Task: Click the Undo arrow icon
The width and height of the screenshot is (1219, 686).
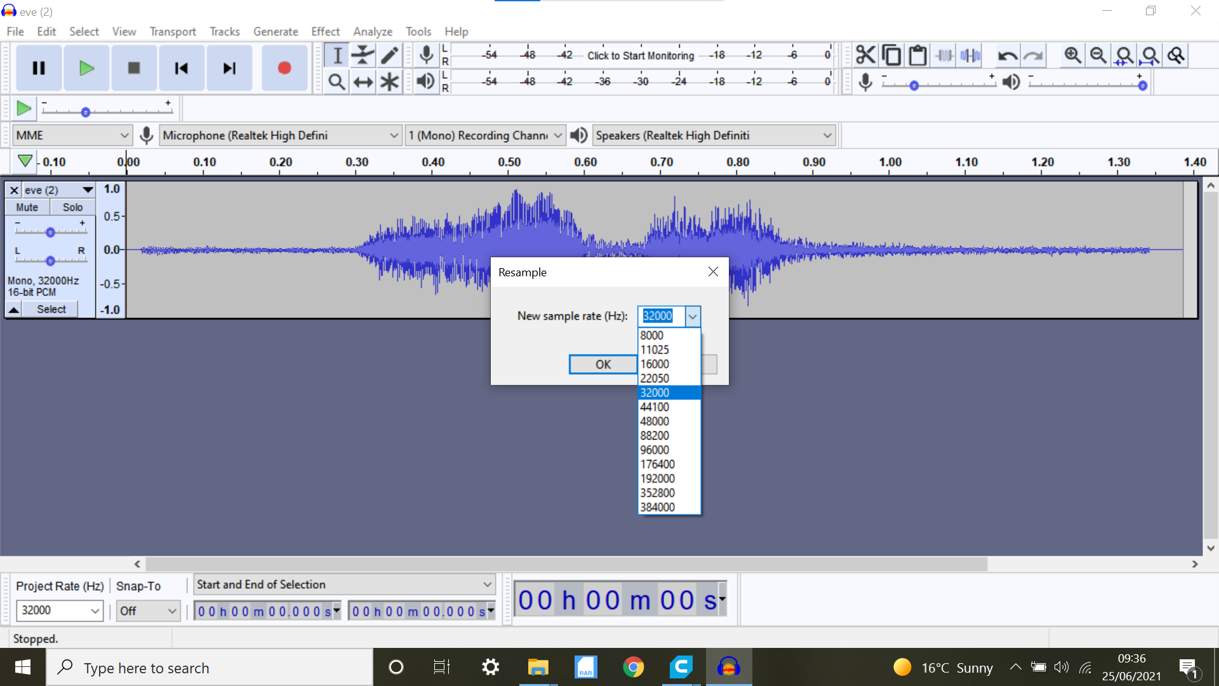Action: (1007, 55)
